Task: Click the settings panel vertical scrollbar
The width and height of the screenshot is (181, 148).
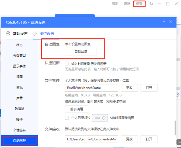Action: click(x=175, y=128)
